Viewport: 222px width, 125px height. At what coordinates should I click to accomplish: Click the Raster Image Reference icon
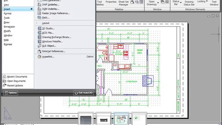click(x=39, y=13)
